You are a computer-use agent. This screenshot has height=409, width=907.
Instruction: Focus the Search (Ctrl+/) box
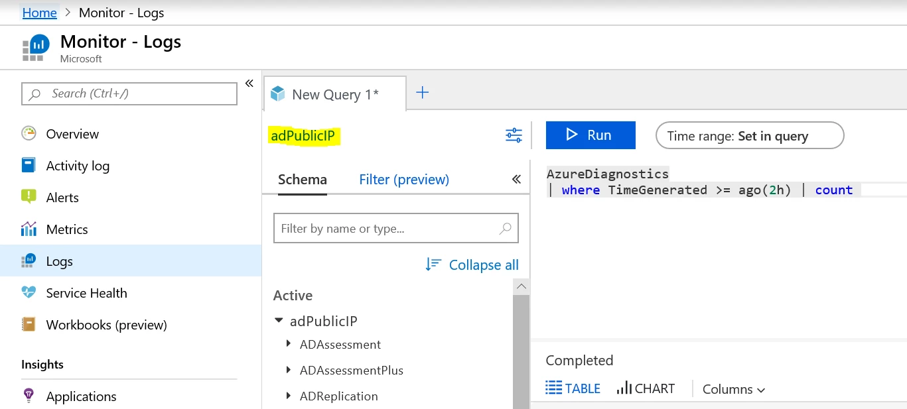point(129,93)
